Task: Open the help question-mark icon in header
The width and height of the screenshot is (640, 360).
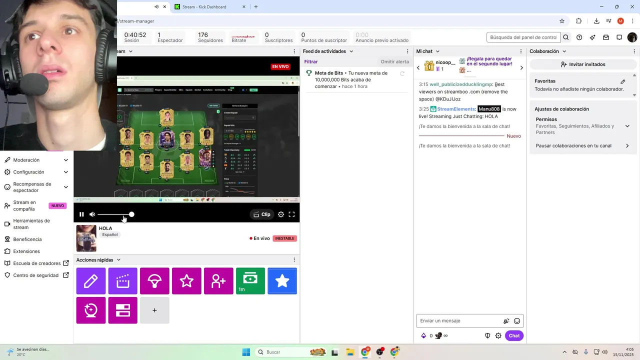Action: coord(579,37)
